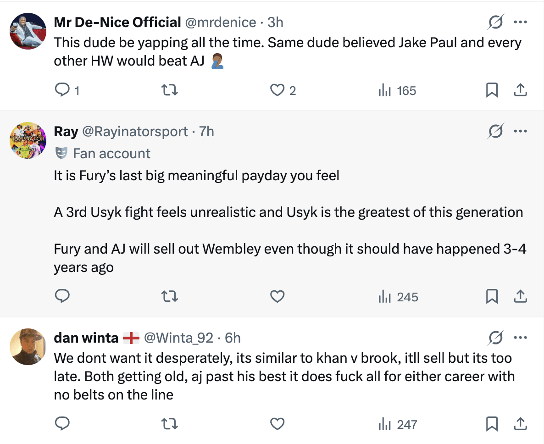This screenshot has width=544, height=444.
Task: Share dan winta's tweet
Action: (x=520, y=424)
